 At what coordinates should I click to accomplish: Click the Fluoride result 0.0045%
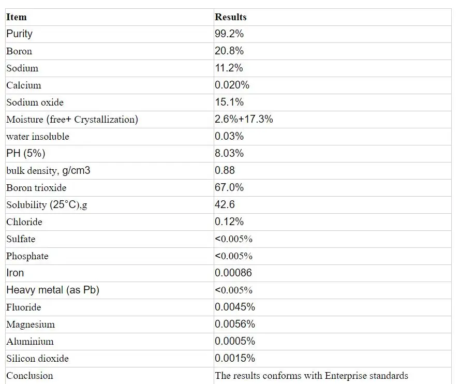click(x=235, y=307)
